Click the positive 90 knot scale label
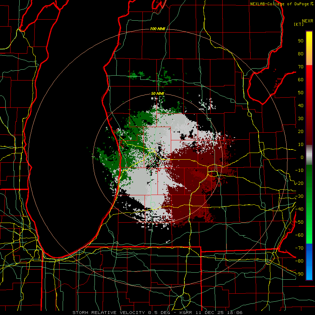The image size is (315, 315). tap(301, 41)
